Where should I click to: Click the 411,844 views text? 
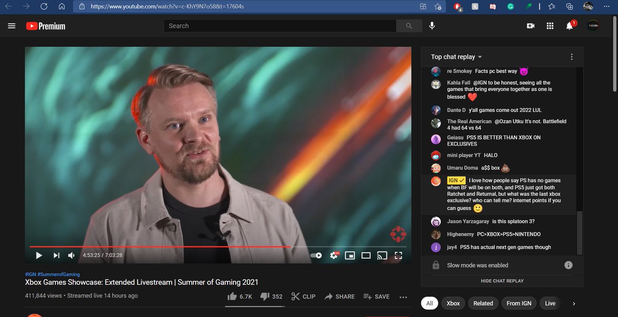pos(43,296)
